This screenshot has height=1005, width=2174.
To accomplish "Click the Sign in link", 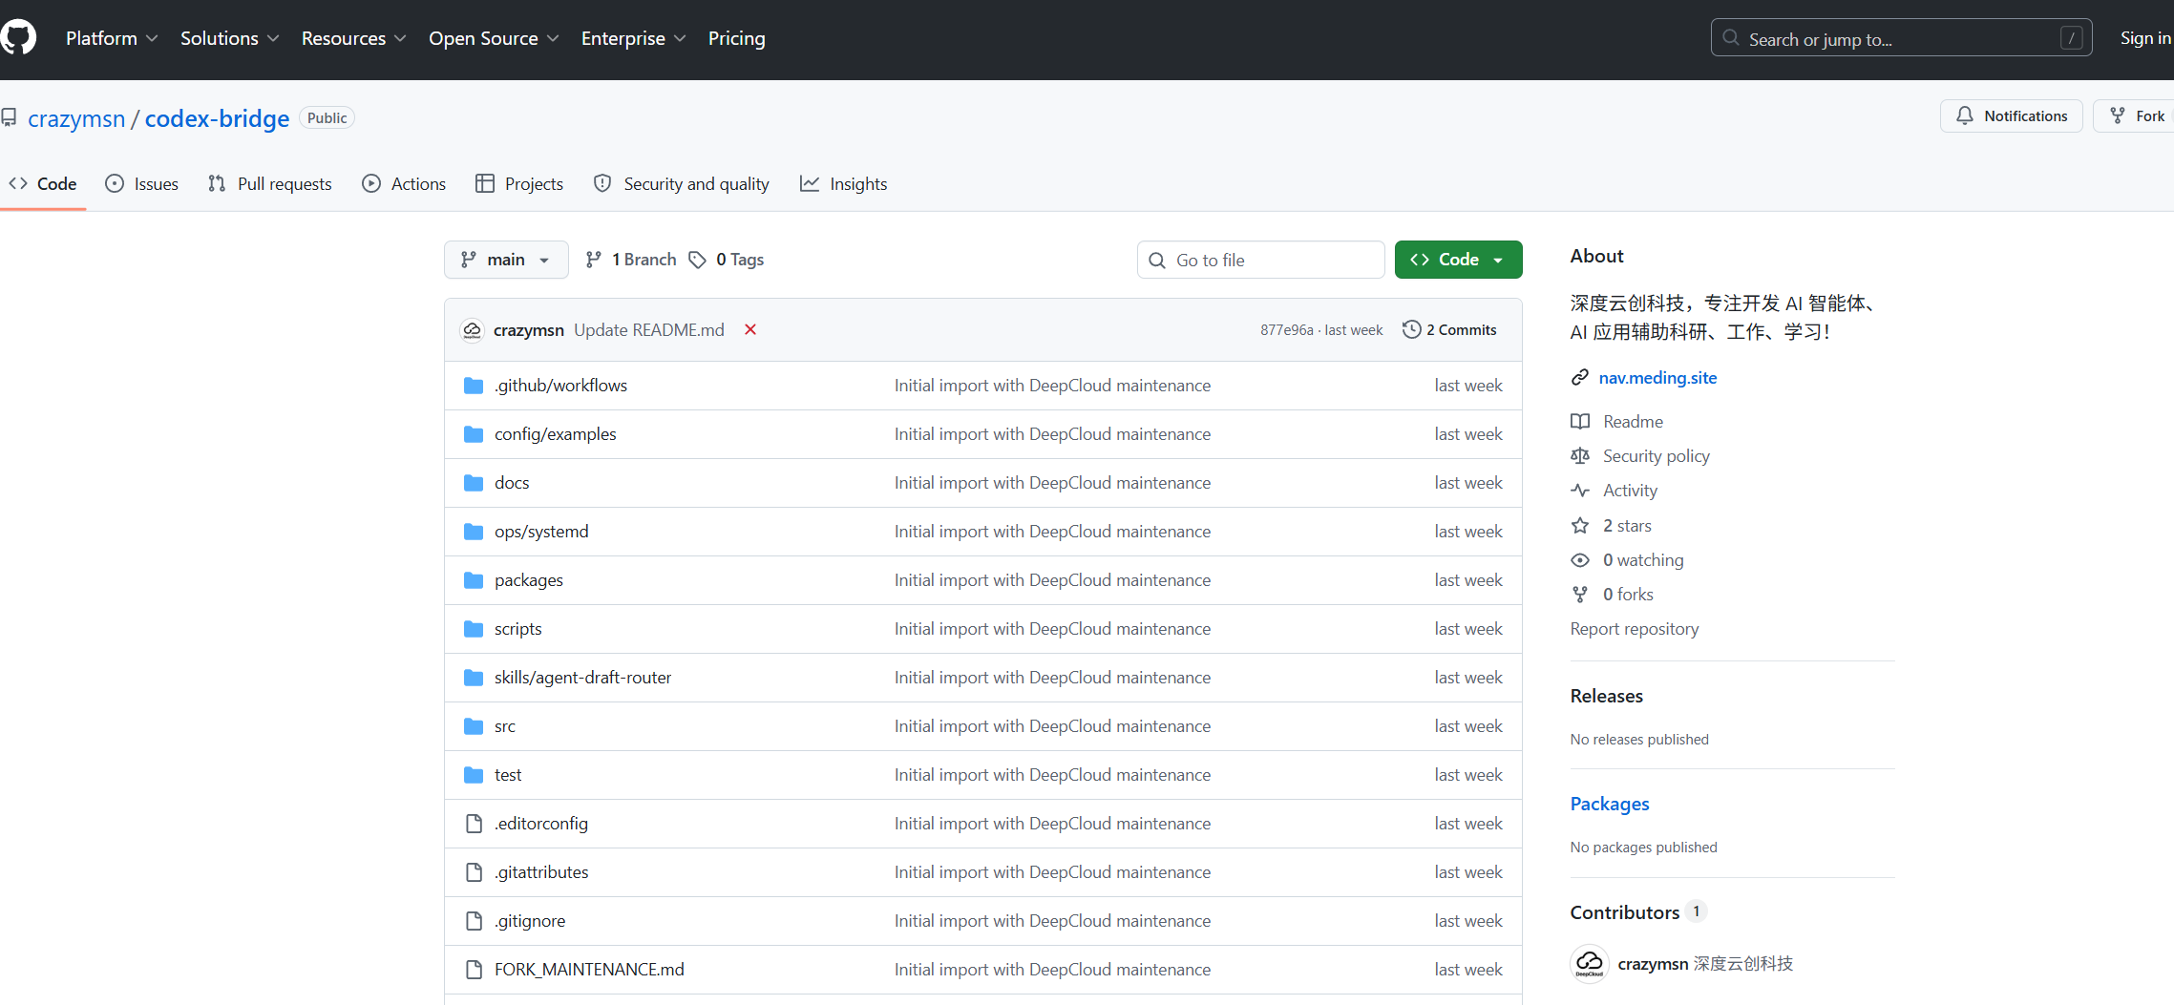I will pos(2145,38).
